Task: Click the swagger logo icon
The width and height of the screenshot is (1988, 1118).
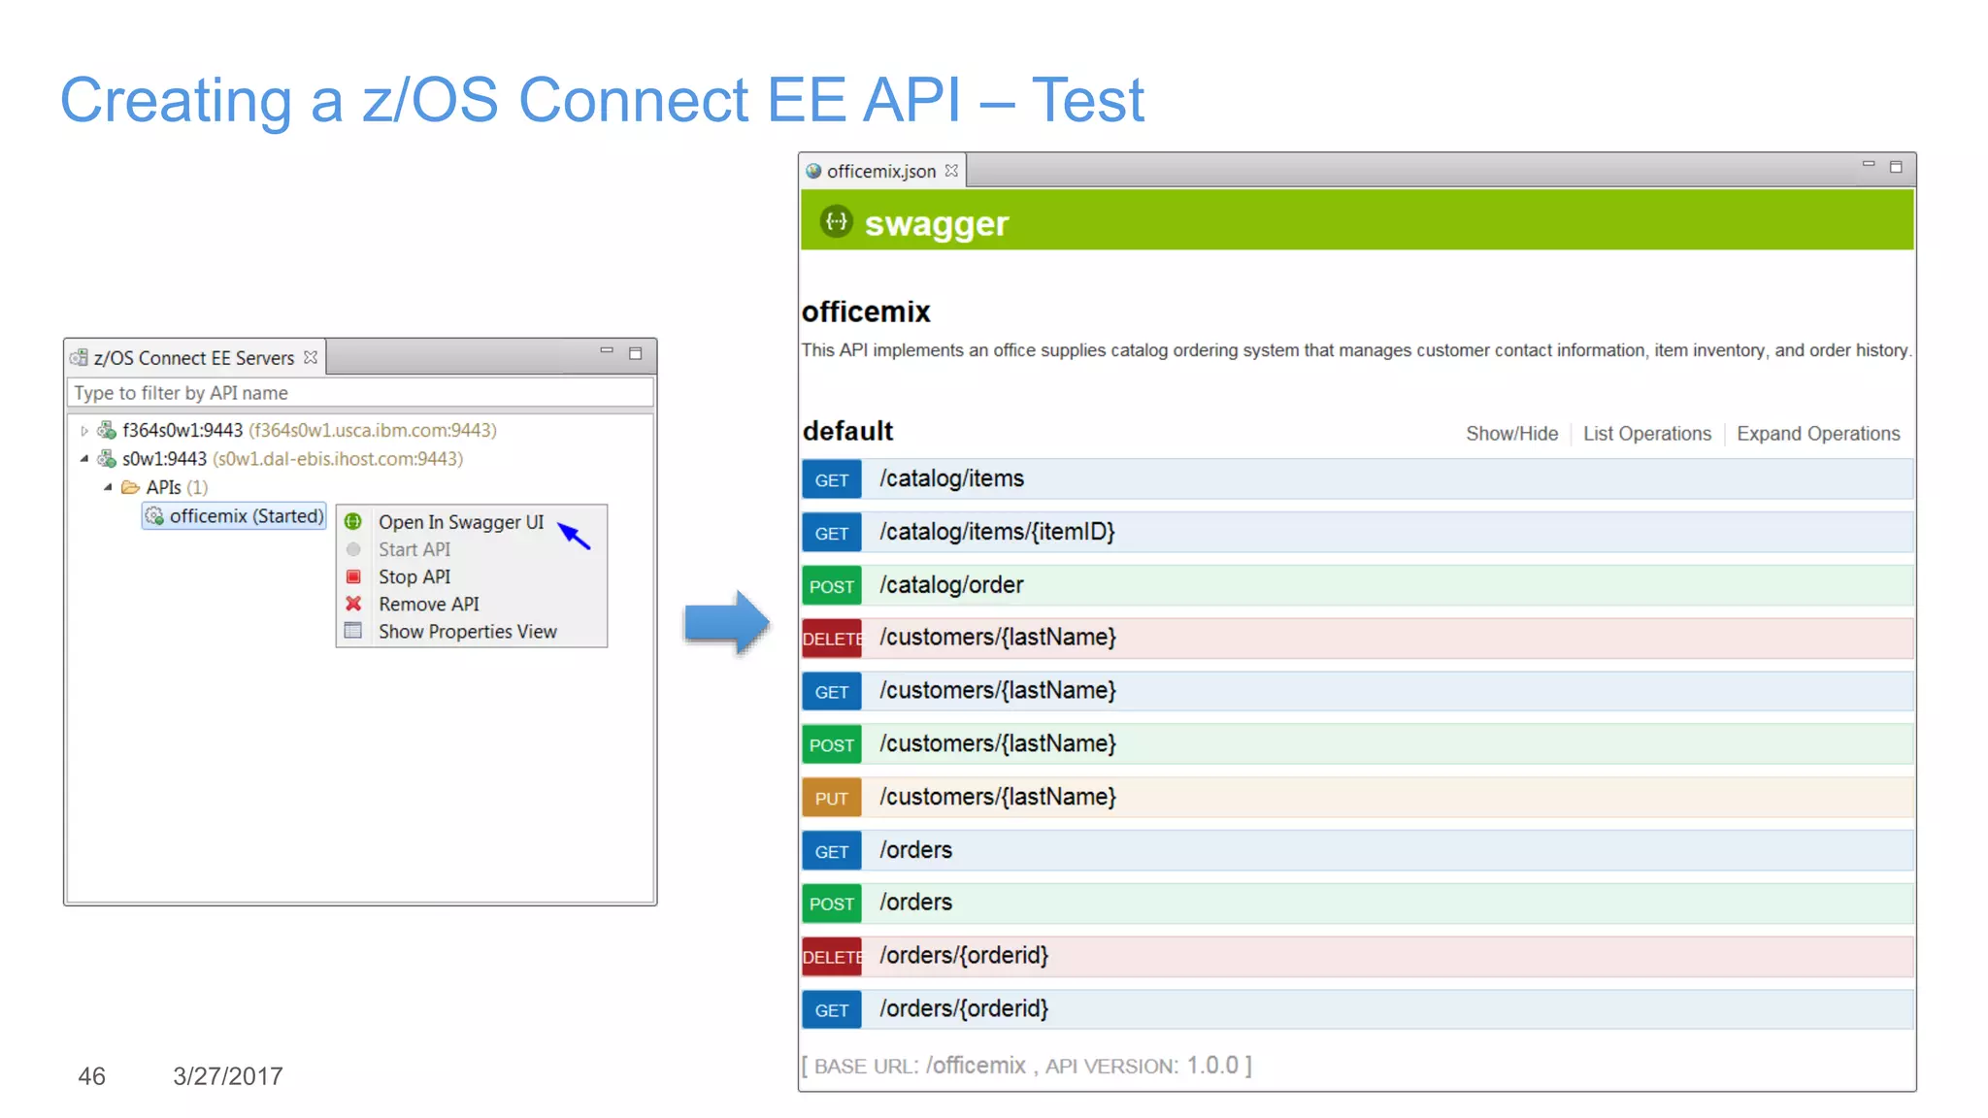Action: tap(836, 222)
